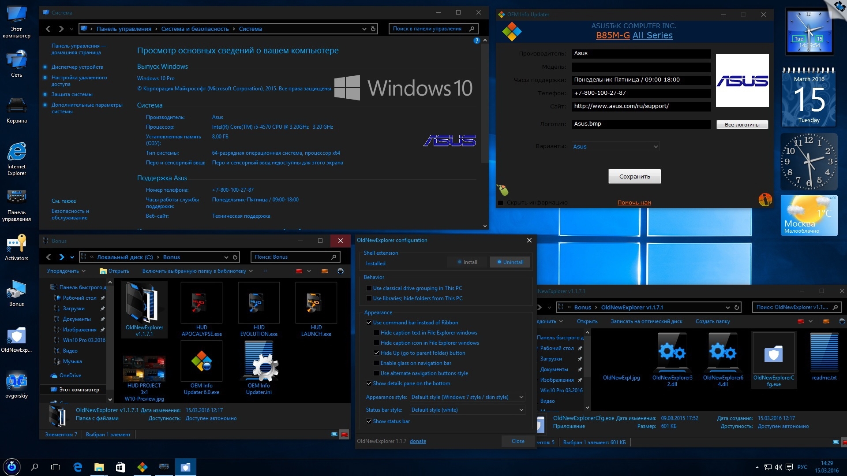The width and height of the screenshot is (847, 476).
Task: Click volume icon in system tray
Action: (778, 467)
